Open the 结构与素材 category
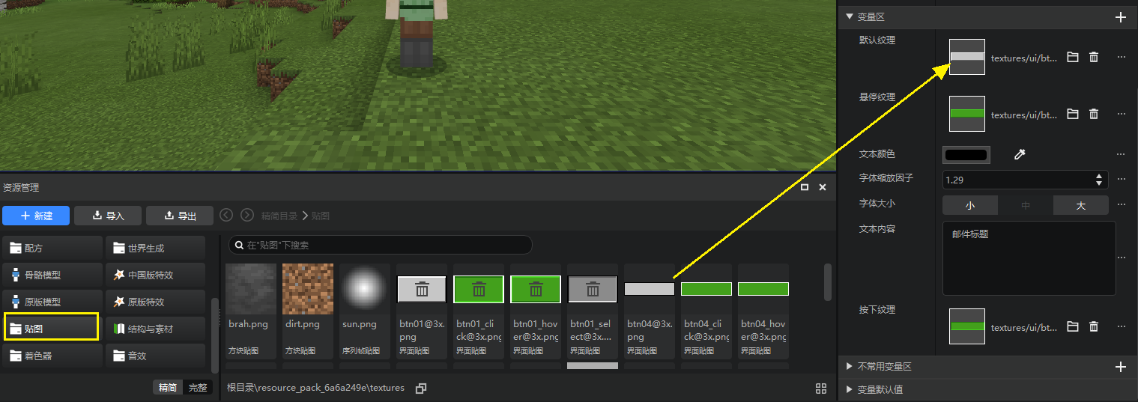 [x=156, y=329]
